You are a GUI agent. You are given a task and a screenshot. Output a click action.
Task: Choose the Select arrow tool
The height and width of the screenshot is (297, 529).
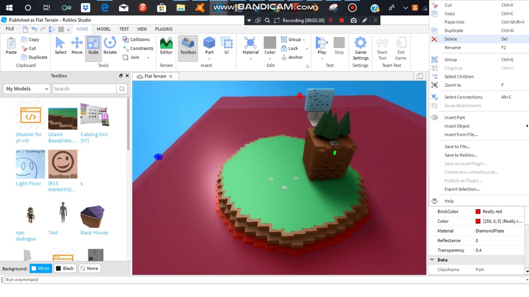[x=60, y=45]
